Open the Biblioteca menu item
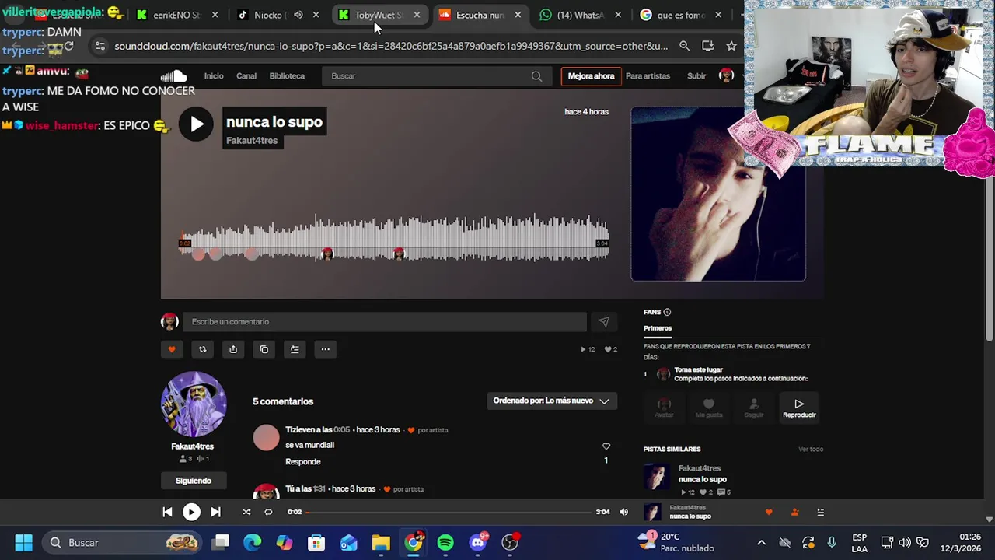This screenshot has height=560, width=995. point(287,76)
